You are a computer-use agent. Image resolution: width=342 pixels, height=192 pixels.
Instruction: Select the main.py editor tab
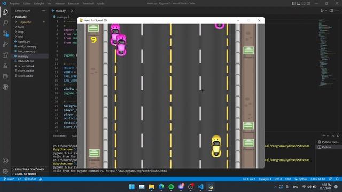click(60, 11)
